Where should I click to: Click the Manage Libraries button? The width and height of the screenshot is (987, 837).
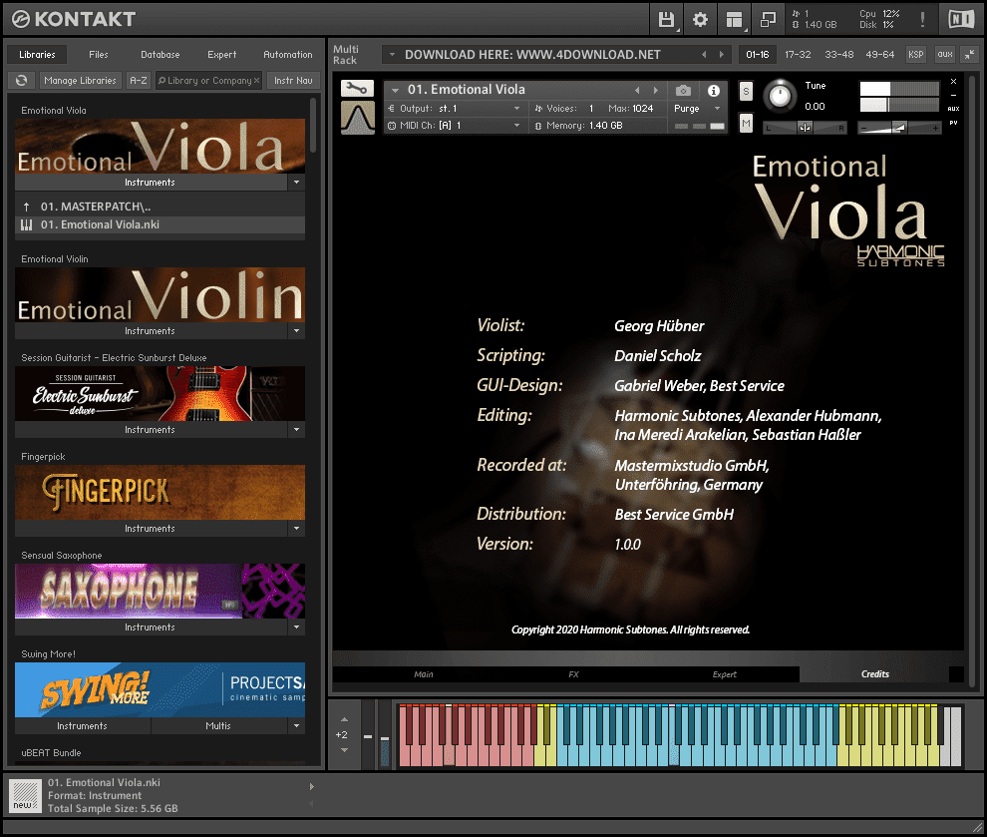point(80,81)
